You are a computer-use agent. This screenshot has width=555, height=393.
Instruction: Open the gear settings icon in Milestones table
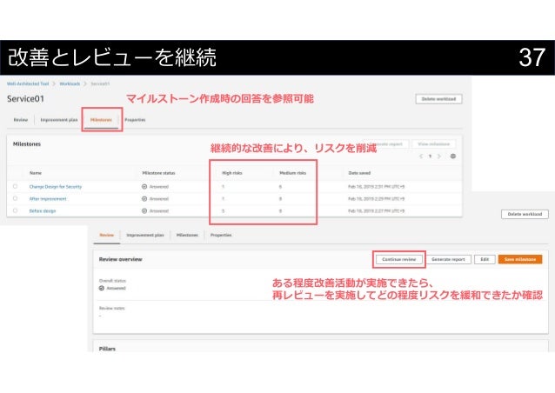click(452, 156)
